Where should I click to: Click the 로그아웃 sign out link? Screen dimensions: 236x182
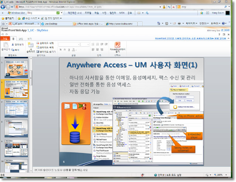point(225,30)
